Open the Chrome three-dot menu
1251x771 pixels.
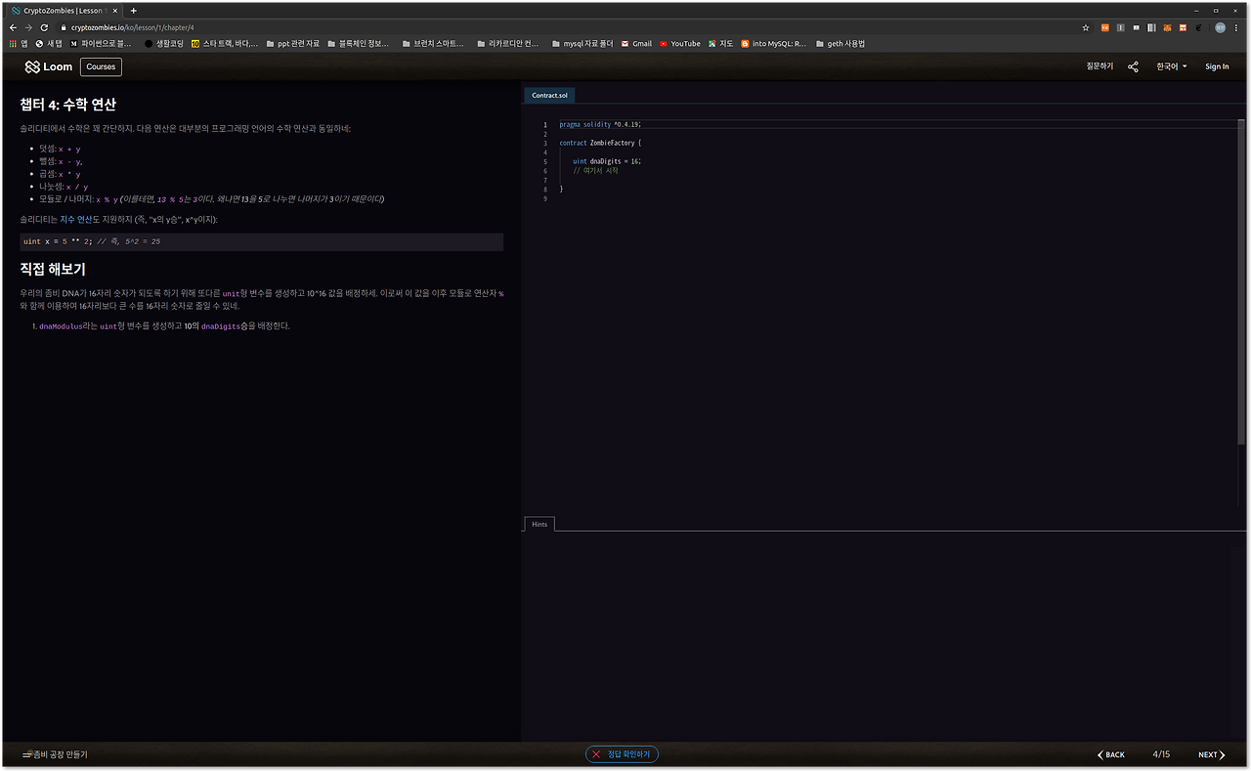pos(1238,27)
